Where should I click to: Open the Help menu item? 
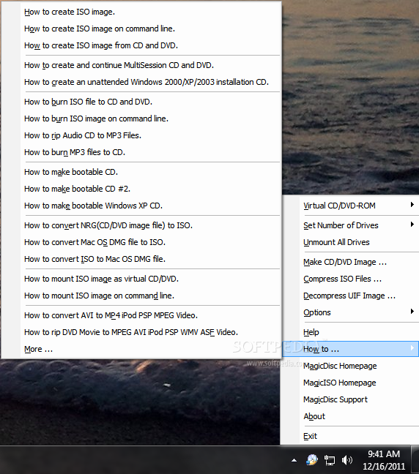pyautogui.click(x=351, y=332)
